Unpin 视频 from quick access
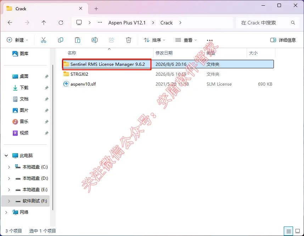304x236 pixels. click(46, 133)
